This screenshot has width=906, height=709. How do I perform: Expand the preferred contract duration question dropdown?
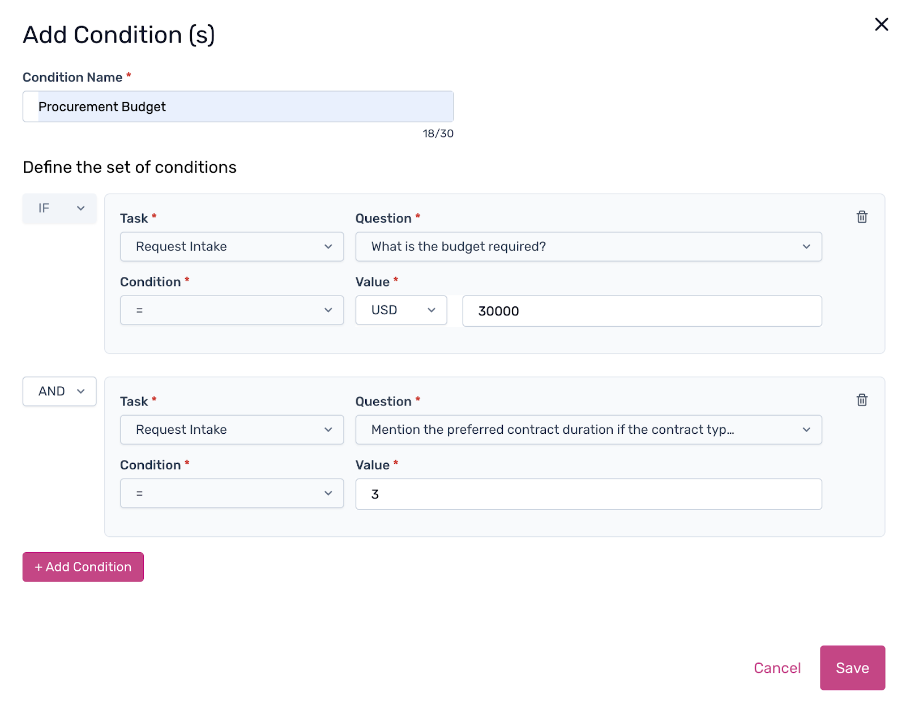pos(588,429)
